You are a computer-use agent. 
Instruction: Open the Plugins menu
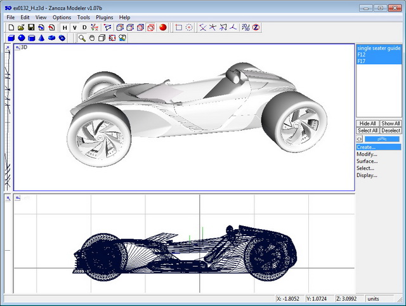pos(104,17)
